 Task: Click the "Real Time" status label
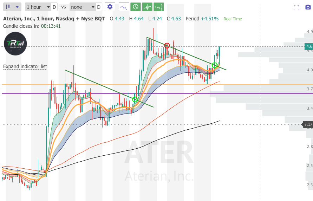(x=233, y=19)
